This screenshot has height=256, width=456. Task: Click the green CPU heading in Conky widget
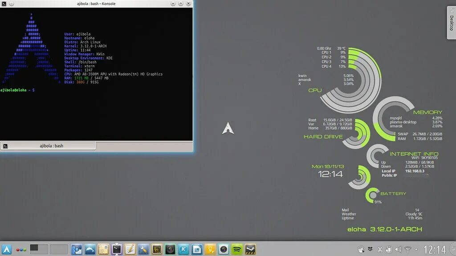pos(315,90)
